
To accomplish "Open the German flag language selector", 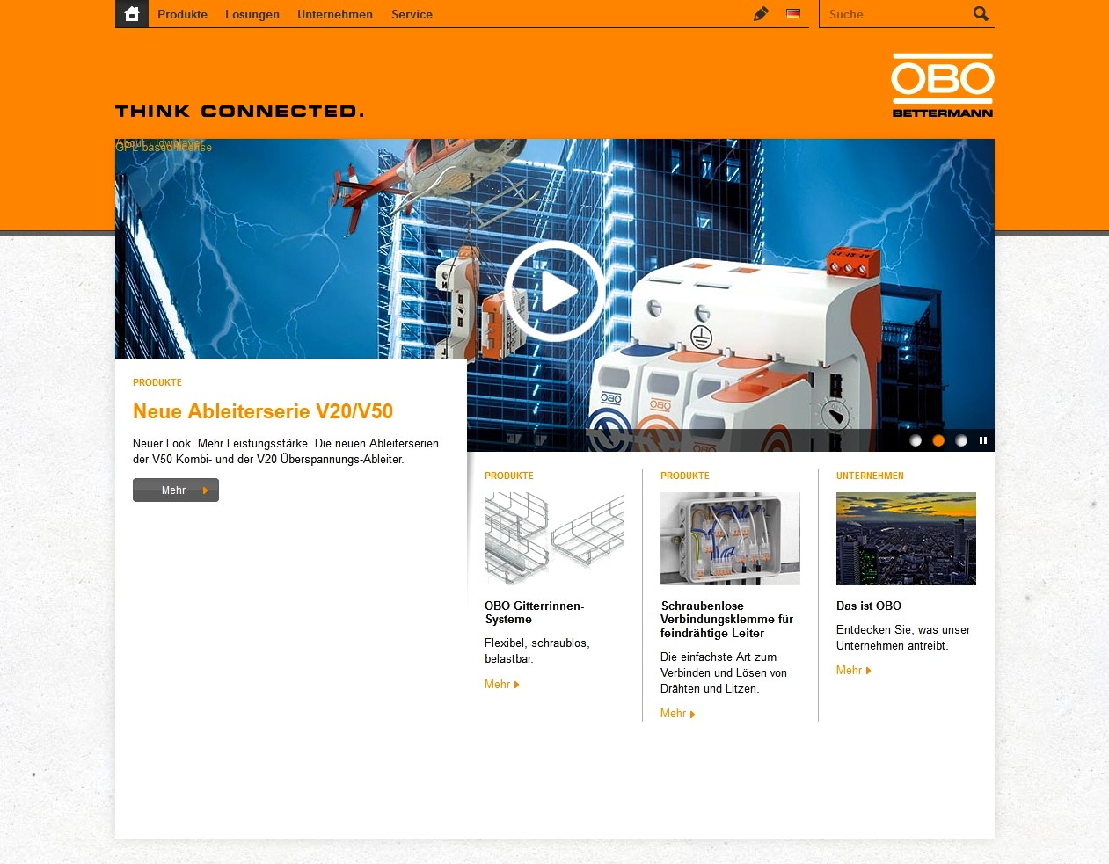I will [793, 13].
